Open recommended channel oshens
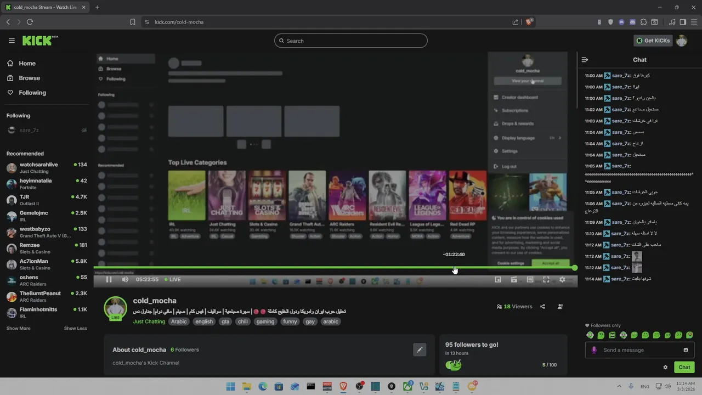Viewport: 702px width, 395px height. click(x=46, y=280)
